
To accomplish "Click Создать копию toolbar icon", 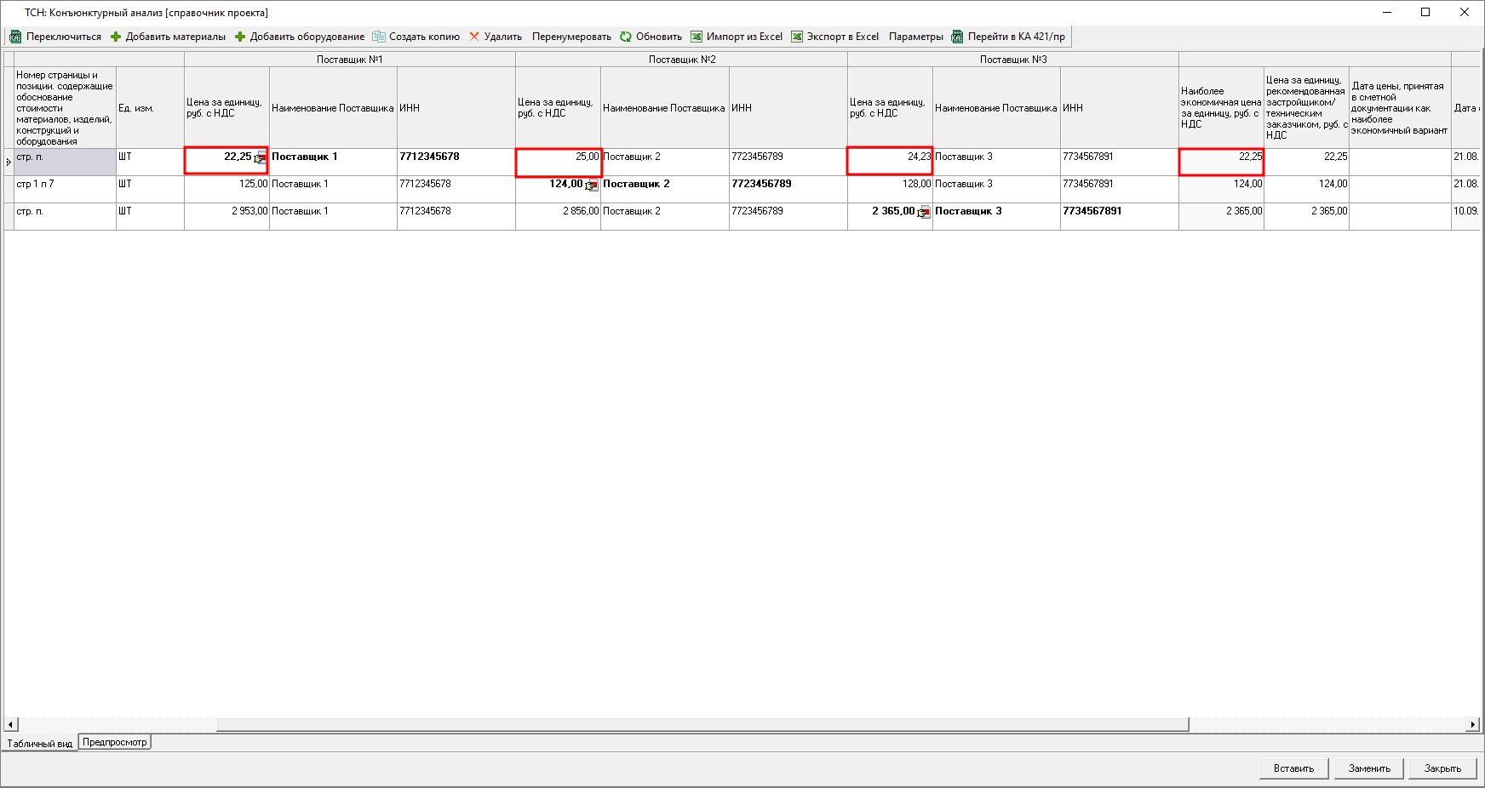I will pos(379,37).
